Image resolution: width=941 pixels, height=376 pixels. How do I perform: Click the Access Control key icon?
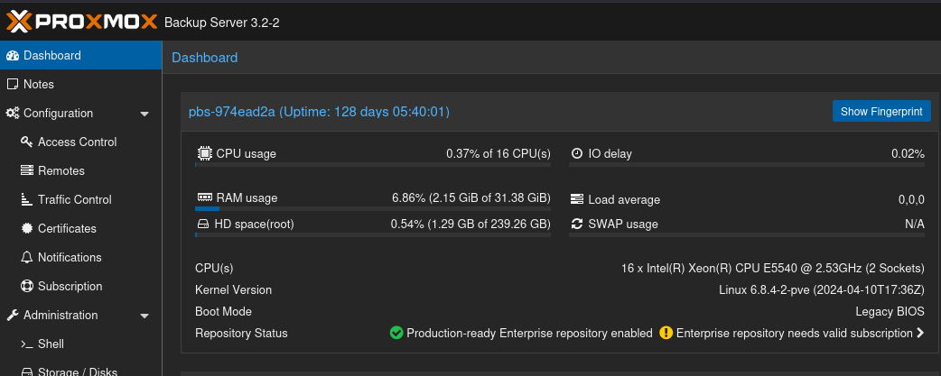click(27, 142)
